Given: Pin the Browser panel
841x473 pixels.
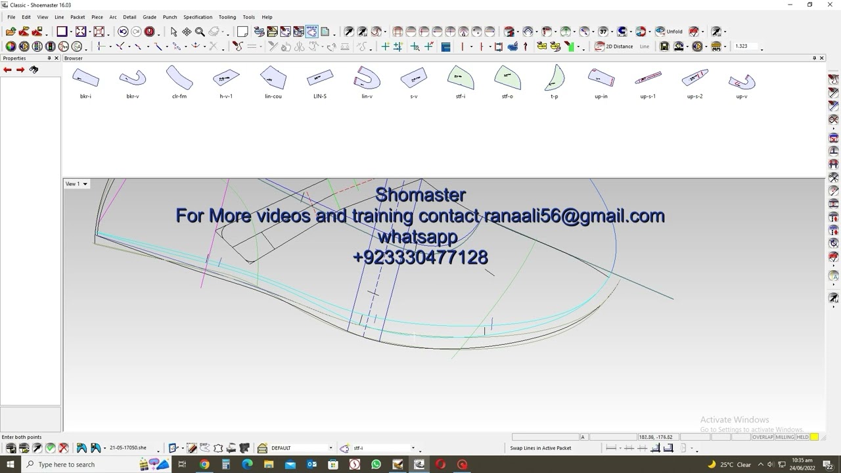Looking at the screenshot, I should coord(814,58).
